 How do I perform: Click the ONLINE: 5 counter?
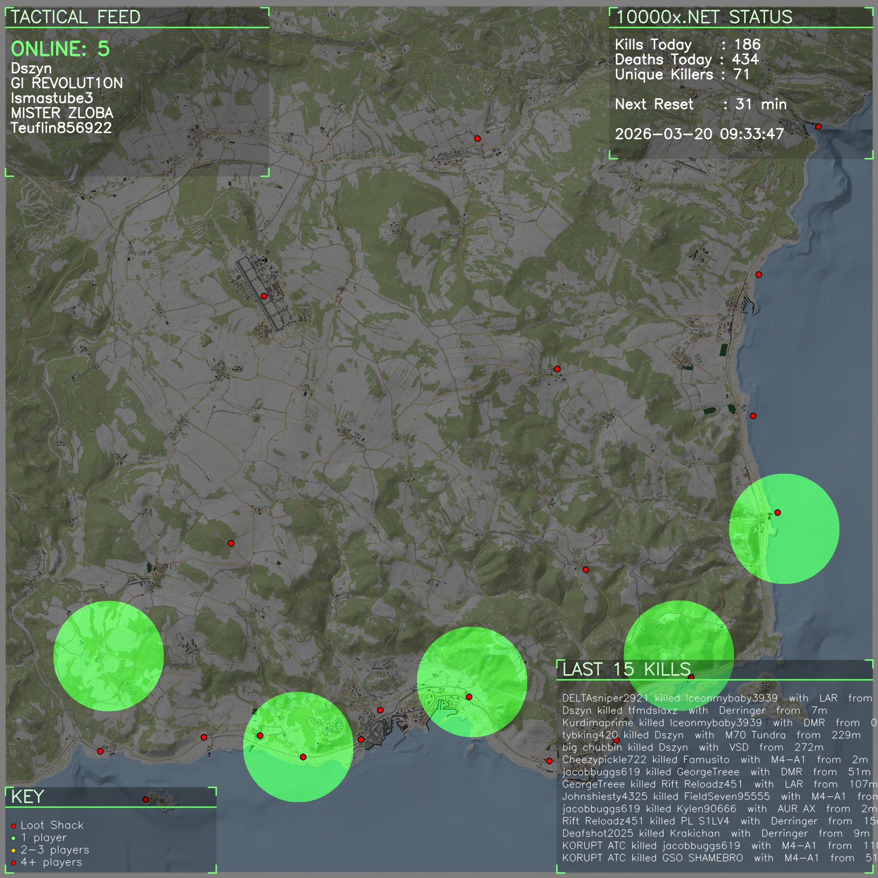click(x=60, y=49)
